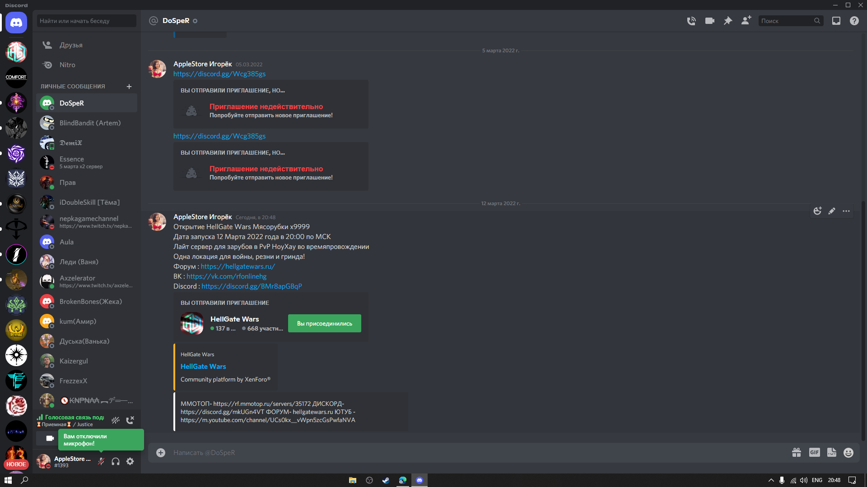Open chat with FrezzexX
Viewport: 867px width, 487px height.
(x=87, y=381)
